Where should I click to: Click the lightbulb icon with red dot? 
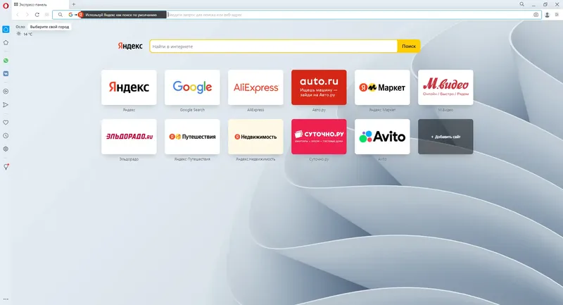pos(6,167)
